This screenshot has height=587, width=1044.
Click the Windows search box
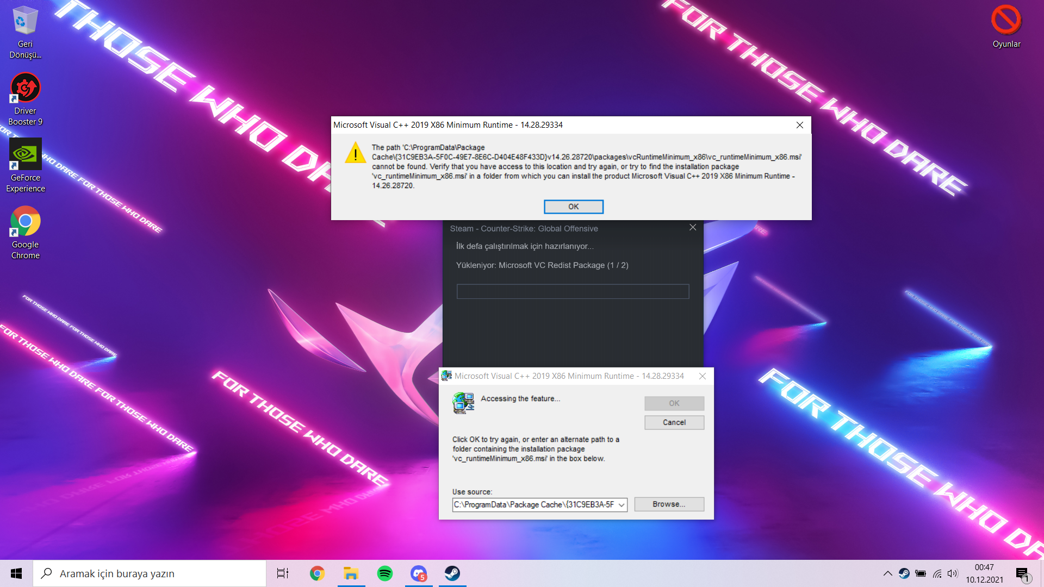[150, 573]
